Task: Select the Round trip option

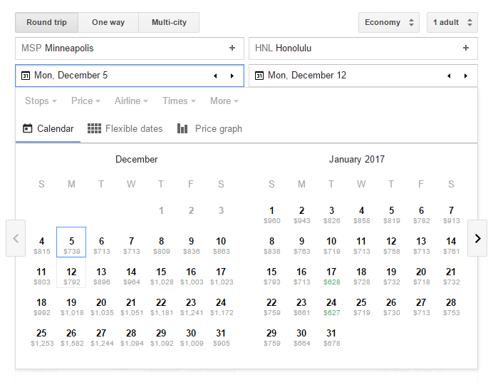Action: (46, 22)
